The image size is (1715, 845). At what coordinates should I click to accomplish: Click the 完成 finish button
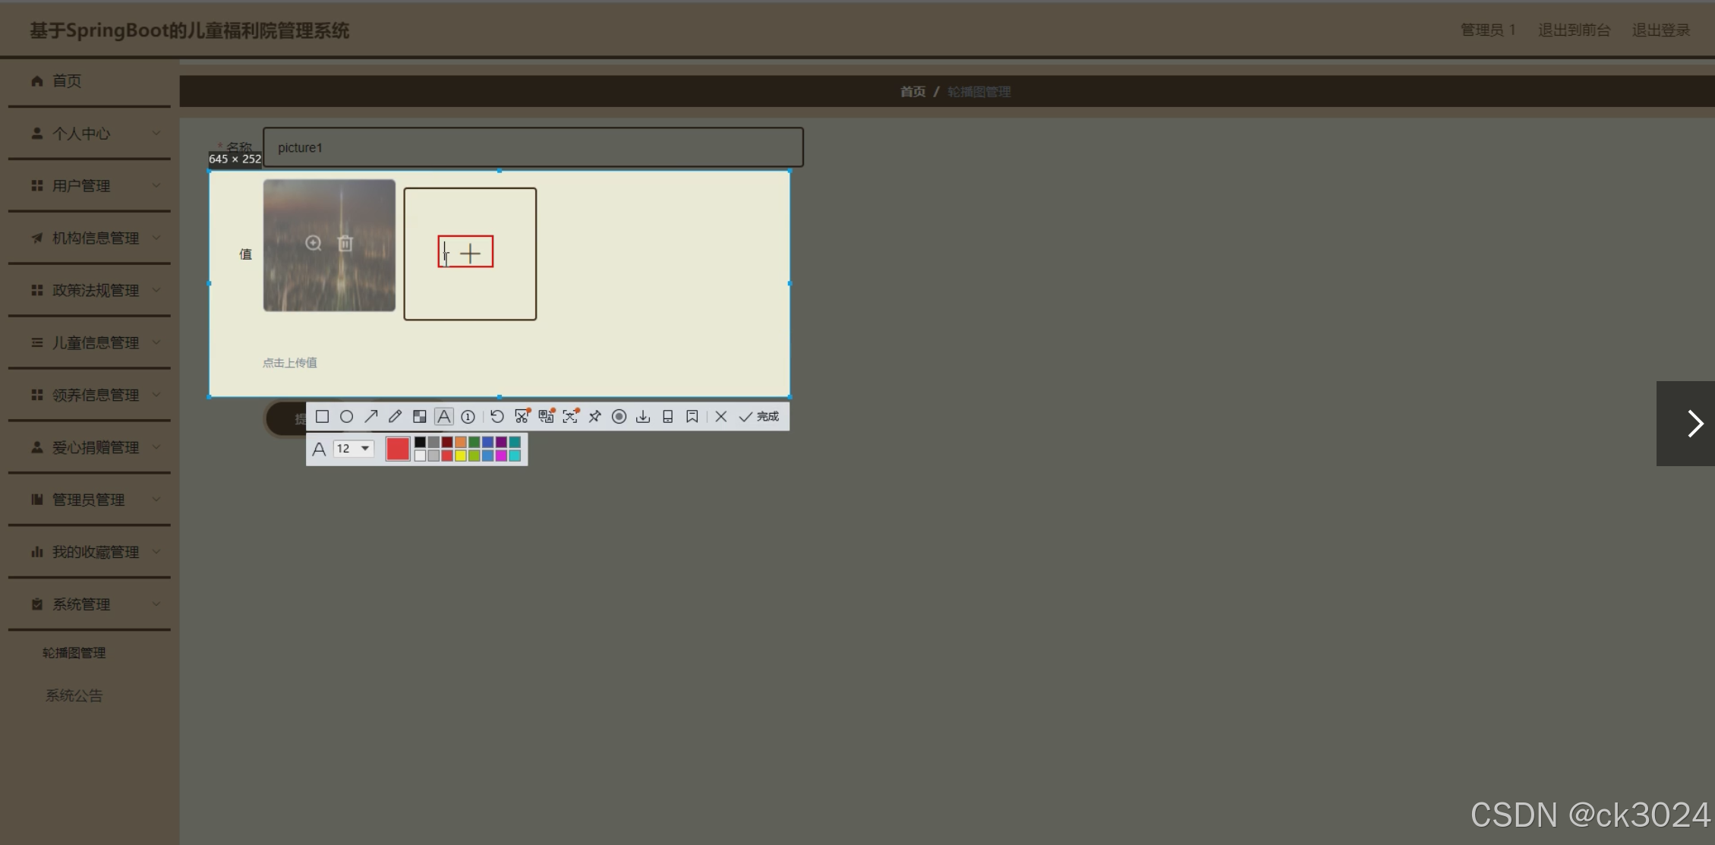click(x=759, y=417)
